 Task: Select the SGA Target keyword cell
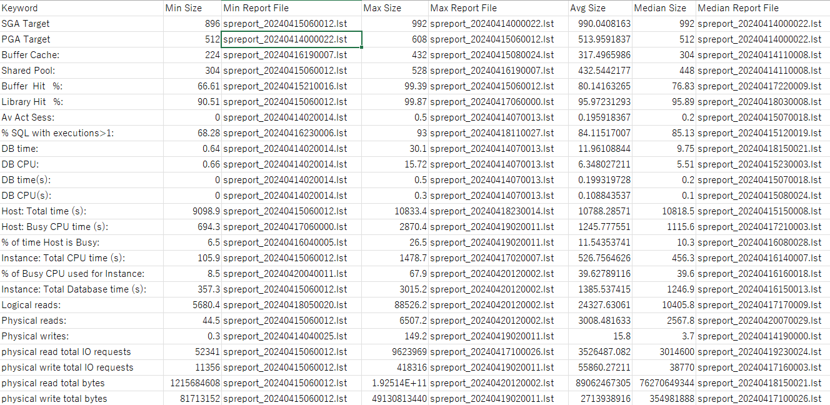pos(82,24)
